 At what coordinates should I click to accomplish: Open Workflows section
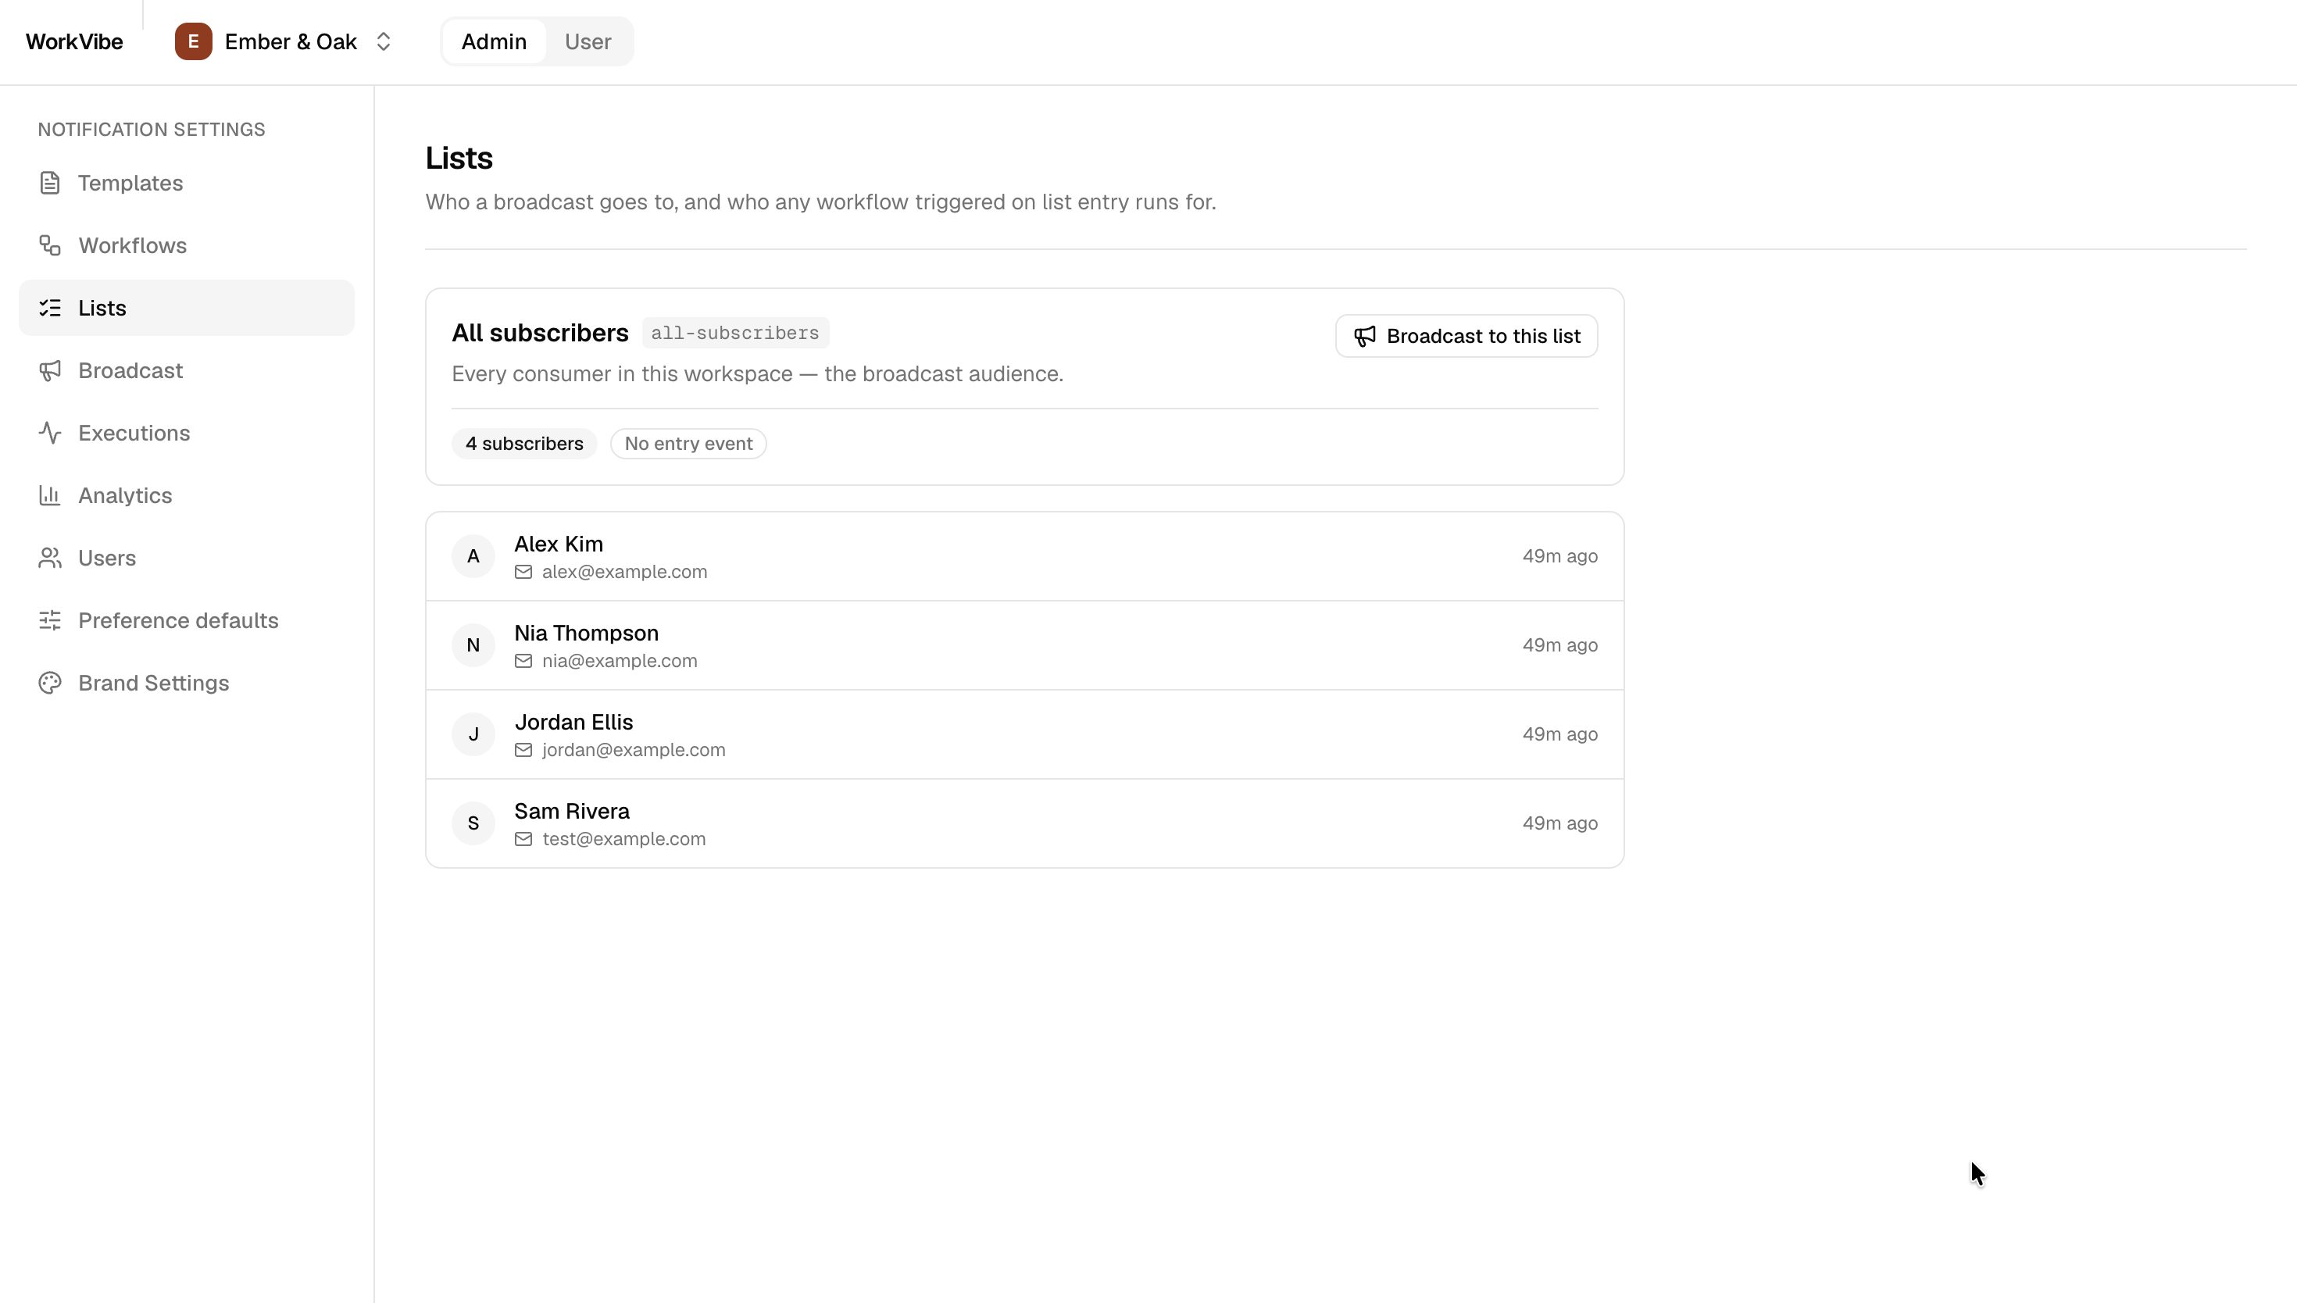pyautogui.click(x=186, y=245)
